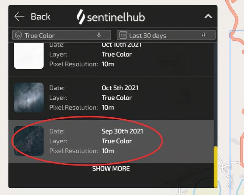This screenshot has height=195, width=244.
Task: Open the True Color layer dropdown
Action: [x=62, y=35]
